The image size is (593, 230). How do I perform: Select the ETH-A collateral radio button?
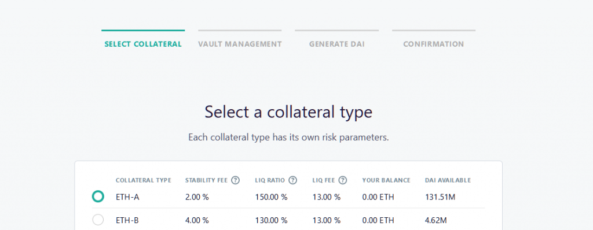[x=98, y=196]
